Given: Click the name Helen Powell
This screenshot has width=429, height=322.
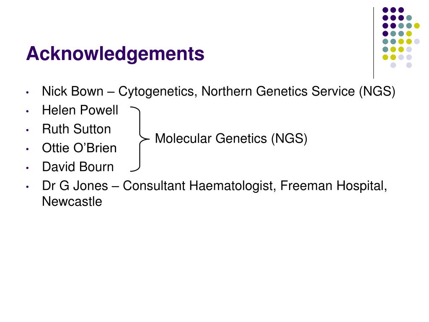Looking at the screenshot, I should coord(80,110).
